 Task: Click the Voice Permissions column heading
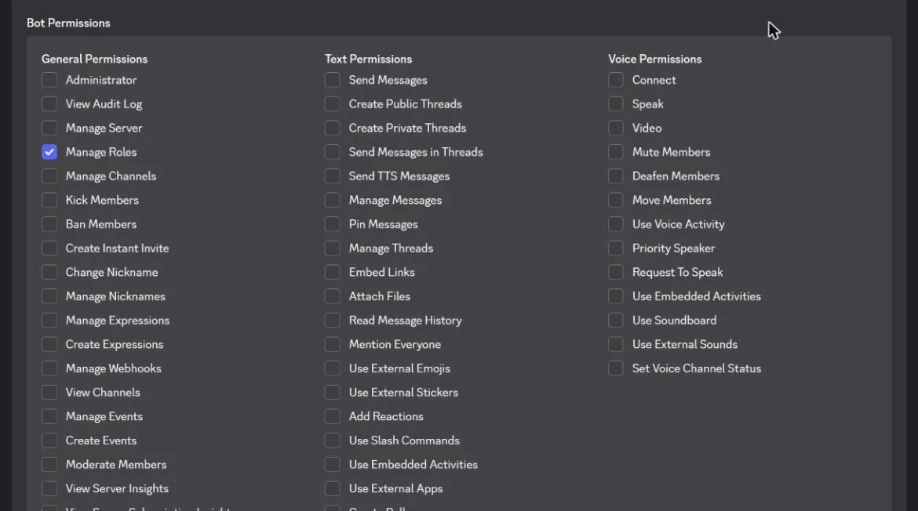654,59
